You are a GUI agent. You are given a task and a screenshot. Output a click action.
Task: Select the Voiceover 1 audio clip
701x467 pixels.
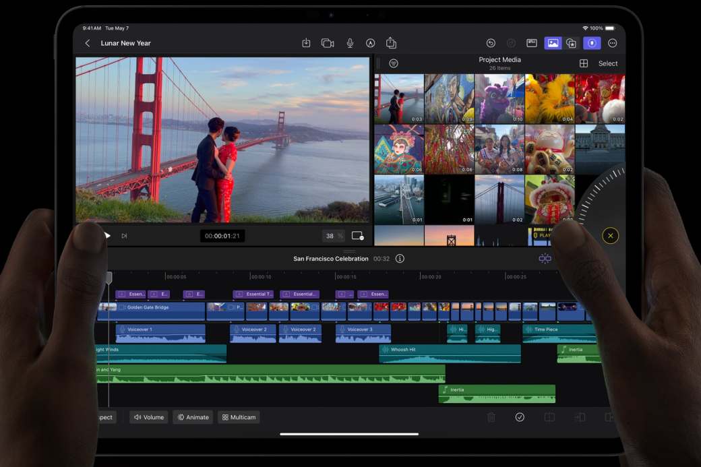(160, 334)
